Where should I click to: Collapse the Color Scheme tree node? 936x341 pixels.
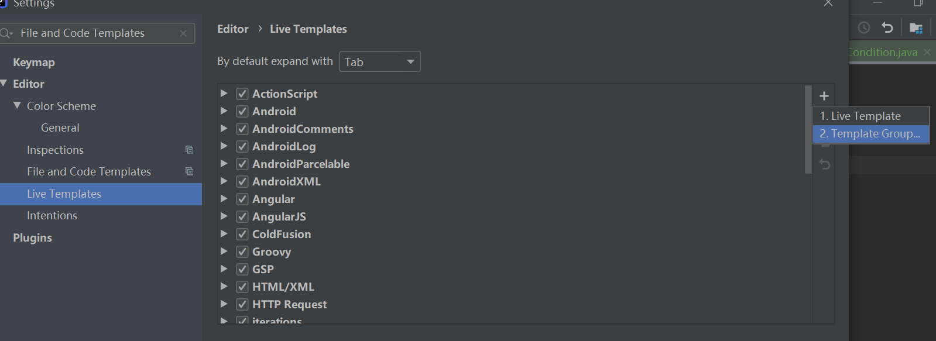pyautogui.click(x=17, y=105)
